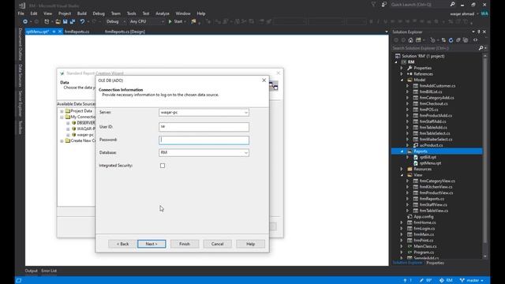Click the Cancel button in the dialog

point(218,244)
